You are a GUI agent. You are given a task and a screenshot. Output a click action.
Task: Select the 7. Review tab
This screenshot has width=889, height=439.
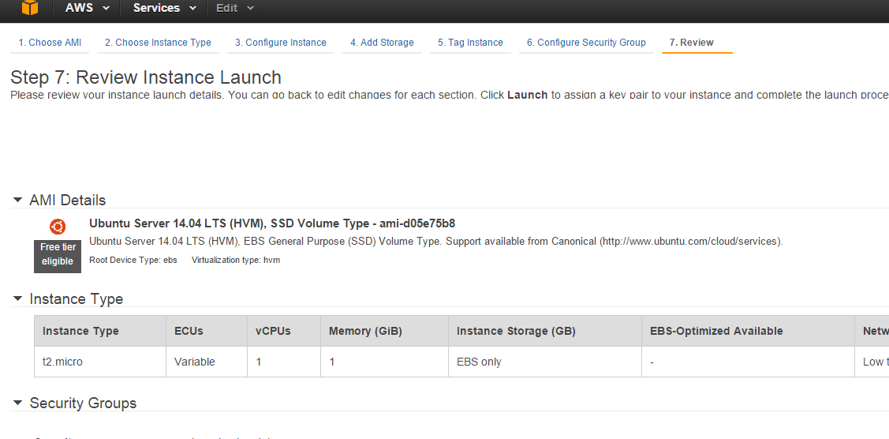click(692, 43)
